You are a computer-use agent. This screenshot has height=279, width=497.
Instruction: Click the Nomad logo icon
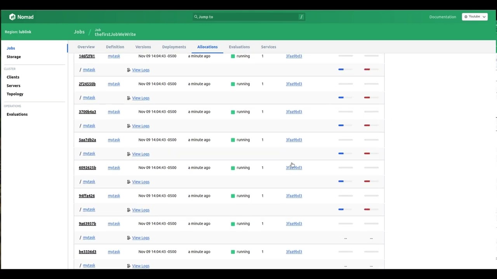point(12,17)
